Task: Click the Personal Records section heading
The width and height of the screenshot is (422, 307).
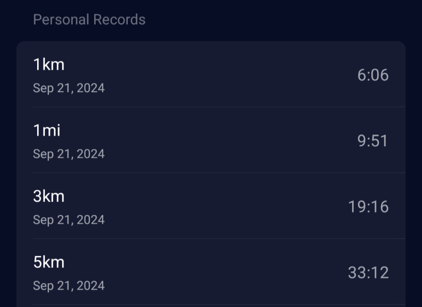Action: pos(89,20)
